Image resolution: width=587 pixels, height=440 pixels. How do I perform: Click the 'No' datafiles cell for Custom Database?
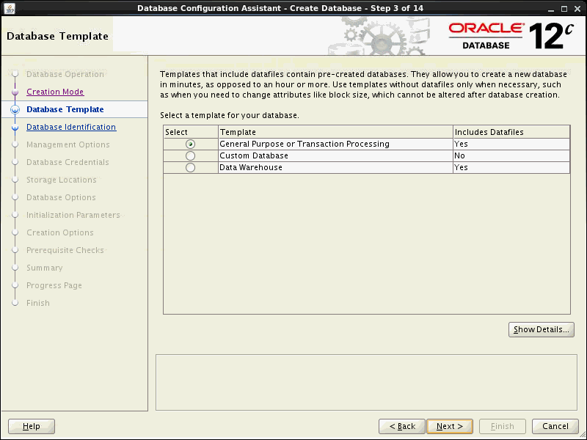[511, 155]
